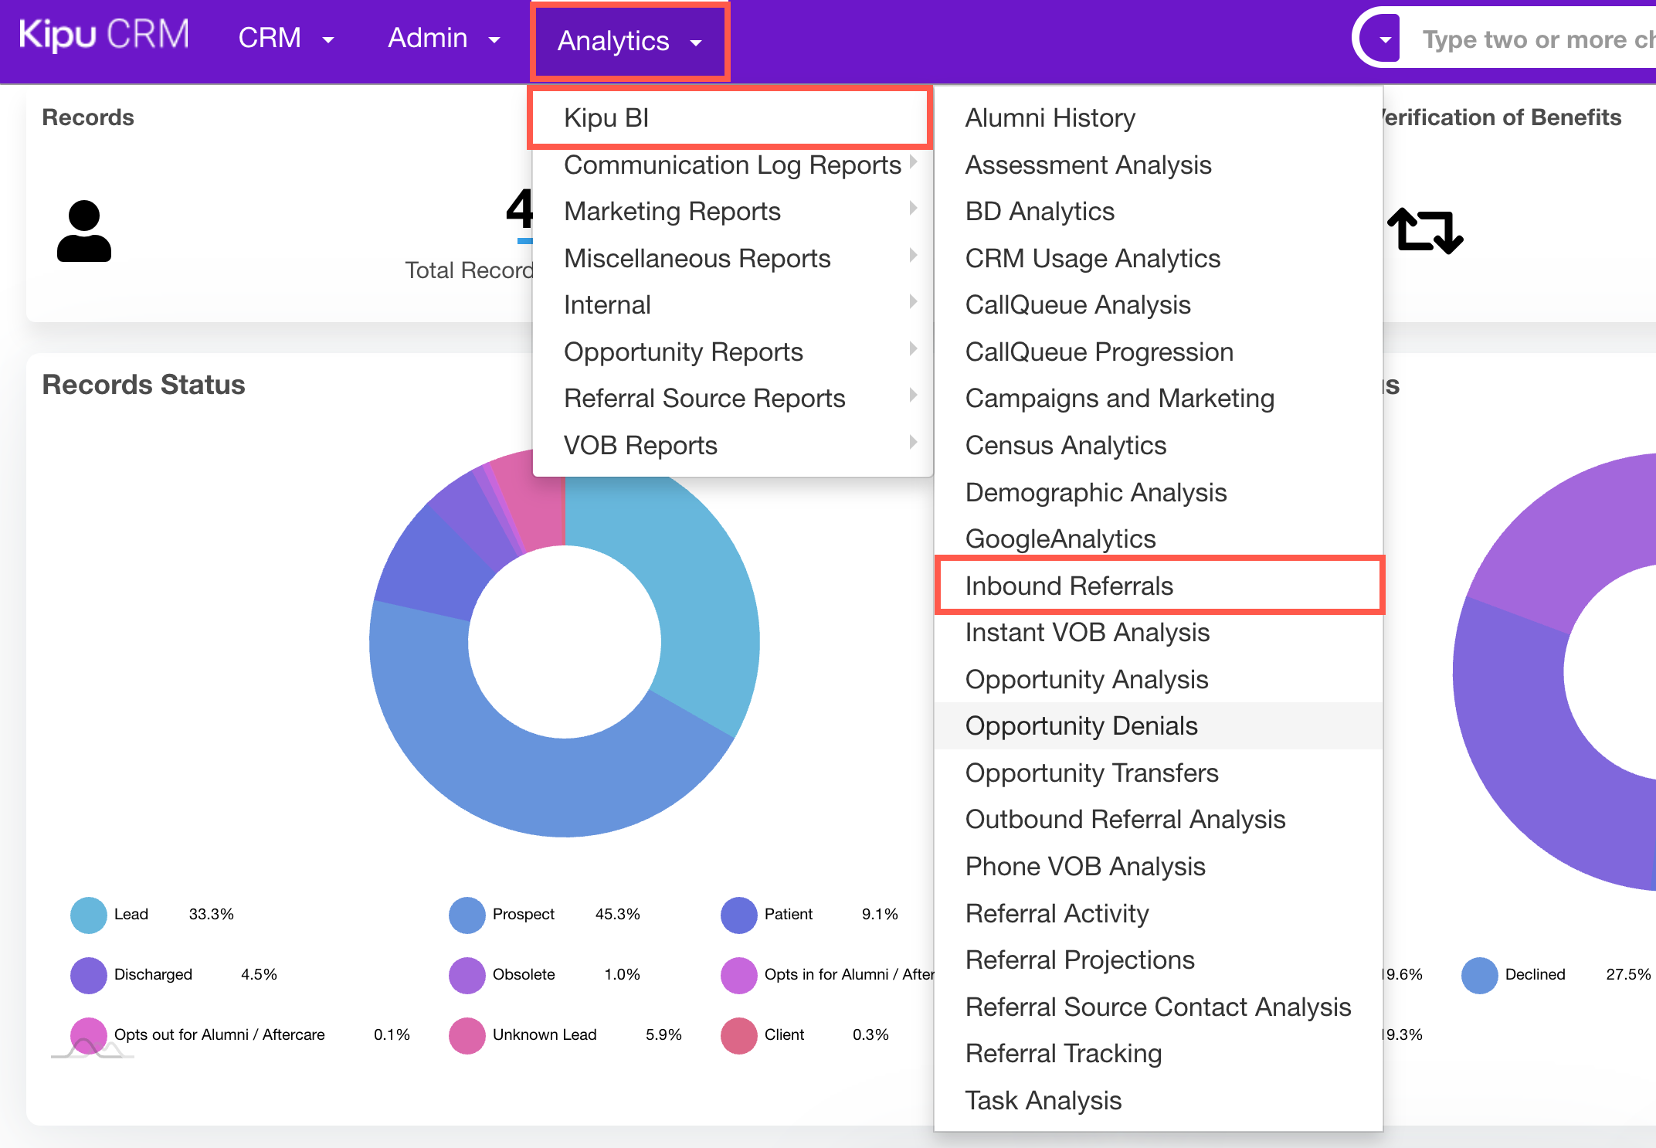Click the wave icon at bottom left
Screen dimensions: 1656x1148
click(x=92, y=1049)
